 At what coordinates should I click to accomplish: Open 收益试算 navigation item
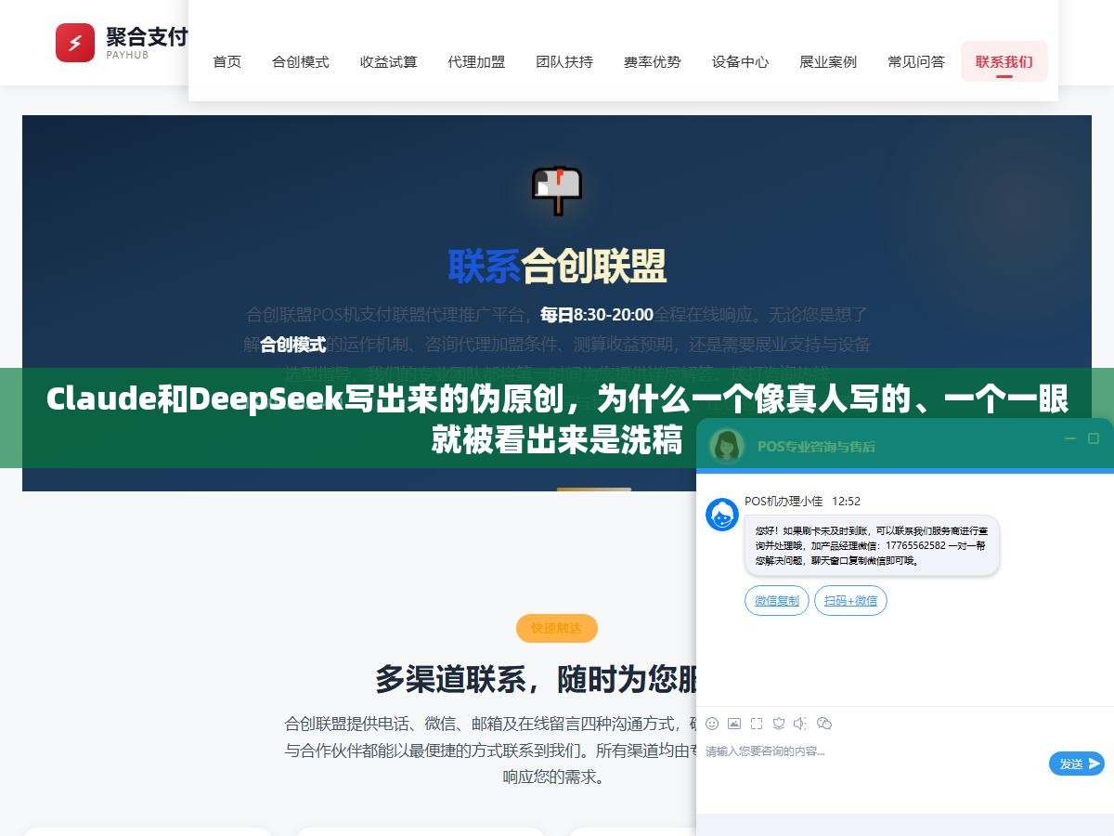[x=389, y=62]
